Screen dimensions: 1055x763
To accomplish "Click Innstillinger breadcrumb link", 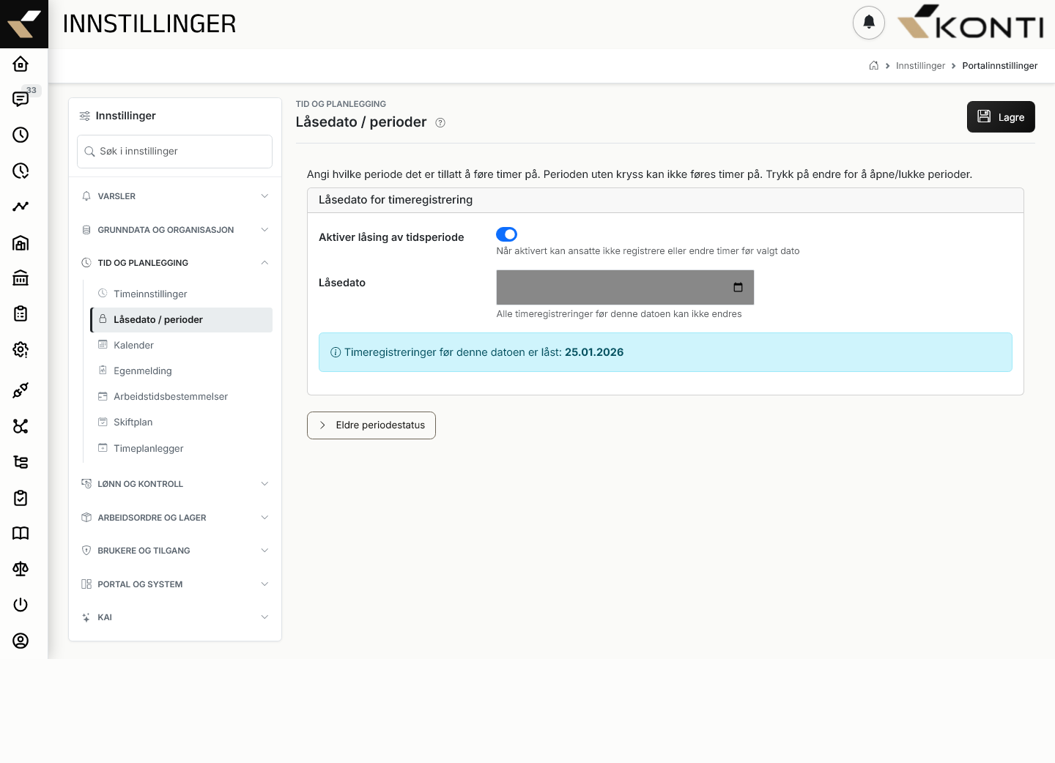I will pyautogui.click(x=920, y=66).
